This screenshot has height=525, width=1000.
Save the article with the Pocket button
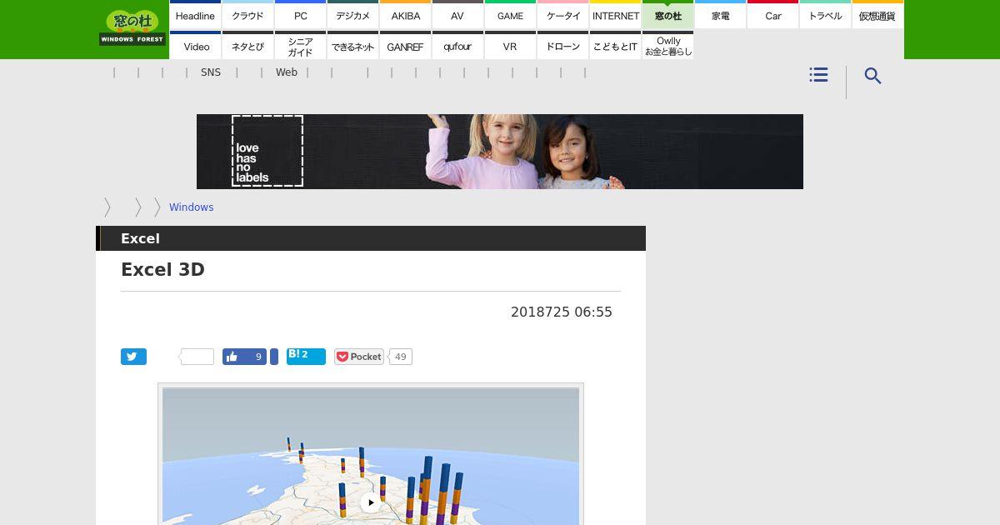click(358, 357)
